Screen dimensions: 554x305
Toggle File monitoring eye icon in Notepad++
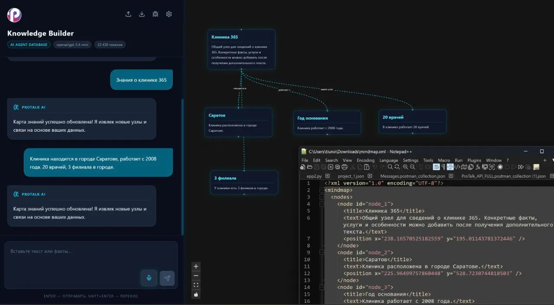(492, 167)
